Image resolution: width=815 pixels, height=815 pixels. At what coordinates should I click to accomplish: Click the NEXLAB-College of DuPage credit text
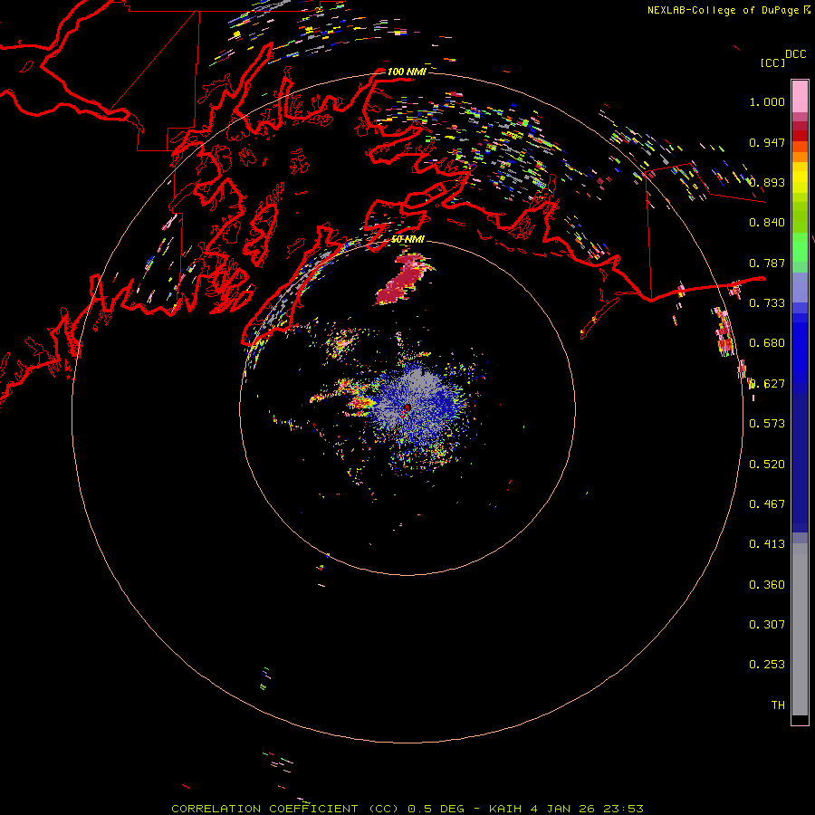click(x=723, y=10)
